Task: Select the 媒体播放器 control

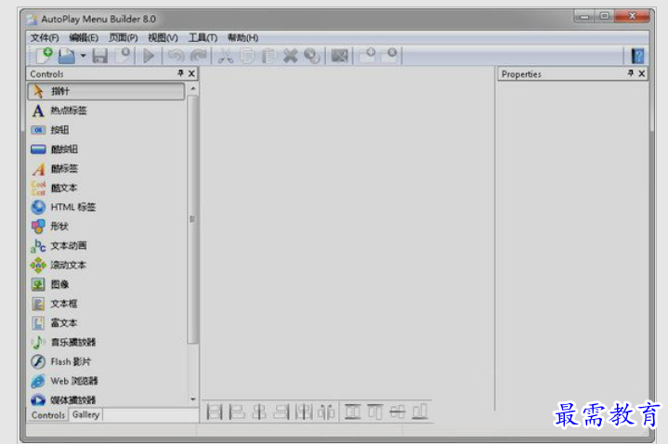Action: (x=106, y=399)
